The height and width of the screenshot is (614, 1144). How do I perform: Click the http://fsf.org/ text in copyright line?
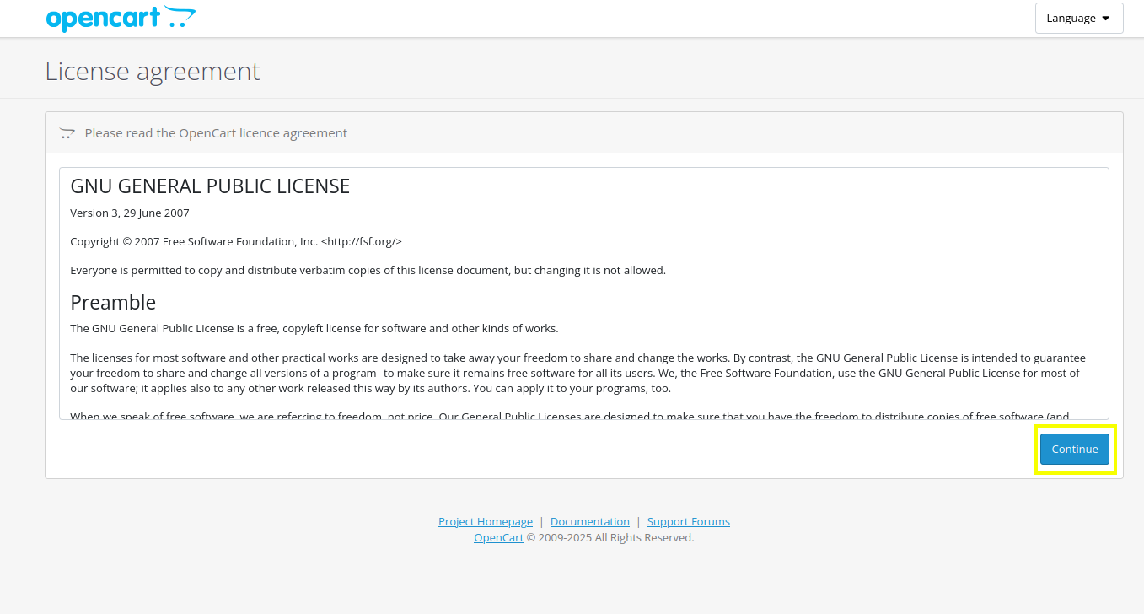click(361, 241)
